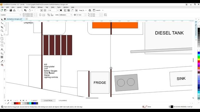Viewport: 200px width, 112px height.
Task: Set page orientation to Landscape
Action: click(44, 15)
